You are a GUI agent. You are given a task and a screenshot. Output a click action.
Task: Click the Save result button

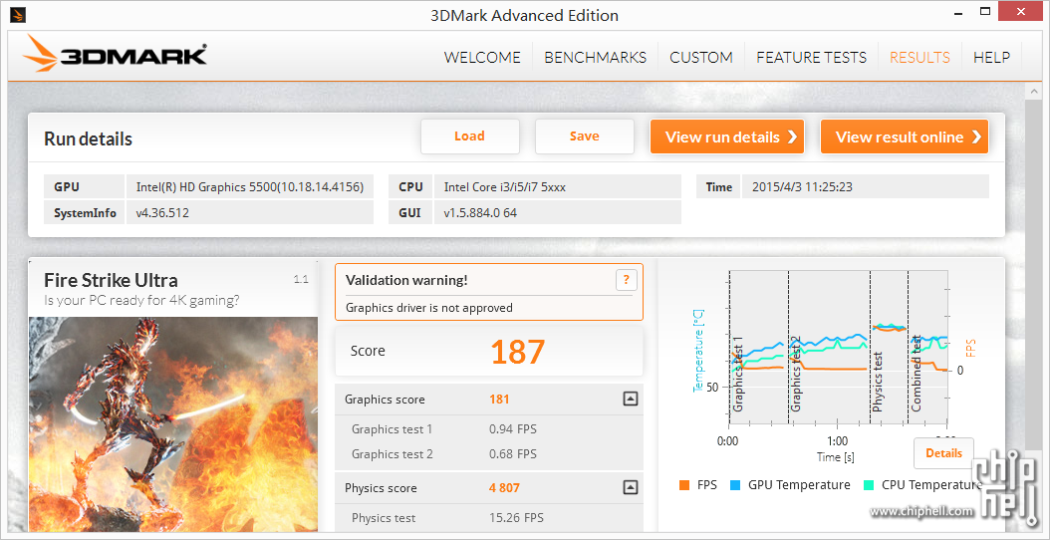click(584, 136)
